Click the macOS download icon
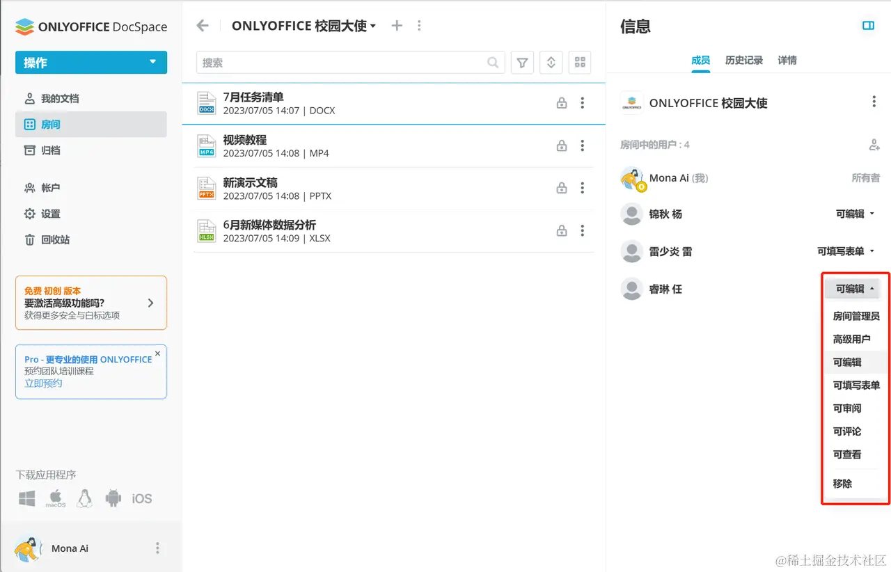This screenshot has width=891, height=572. point(56,498)
